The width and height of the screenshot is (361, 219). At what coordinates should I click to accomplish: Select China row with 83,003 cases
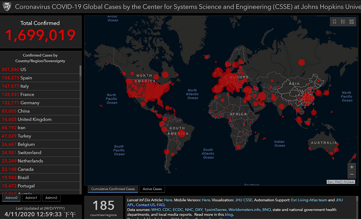40,111
